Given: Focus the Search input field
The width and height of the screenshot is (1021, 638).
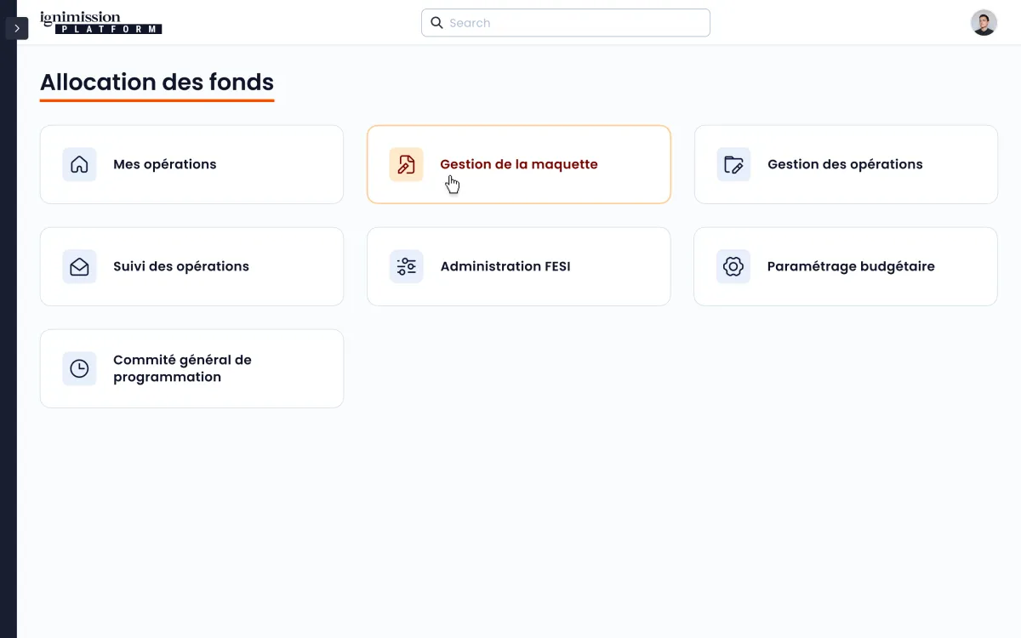Looking at the screenshot, I should [x=574, y=23].
